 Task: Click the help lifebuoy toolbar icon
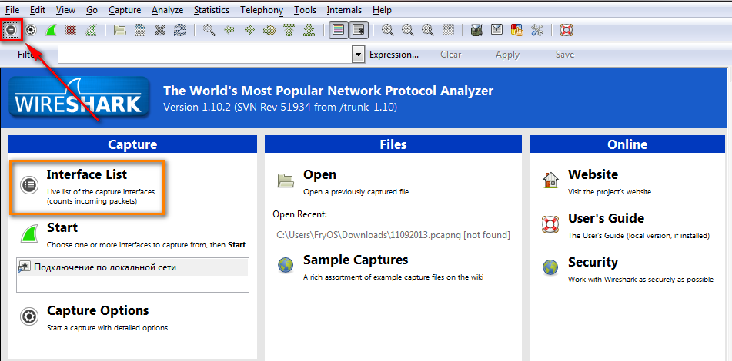coord(566,30)
